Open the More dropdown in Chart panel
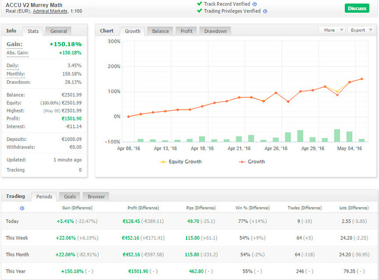The height and width of the screenshot is (280, 379). pyautogui.click(x=332, y=30)
